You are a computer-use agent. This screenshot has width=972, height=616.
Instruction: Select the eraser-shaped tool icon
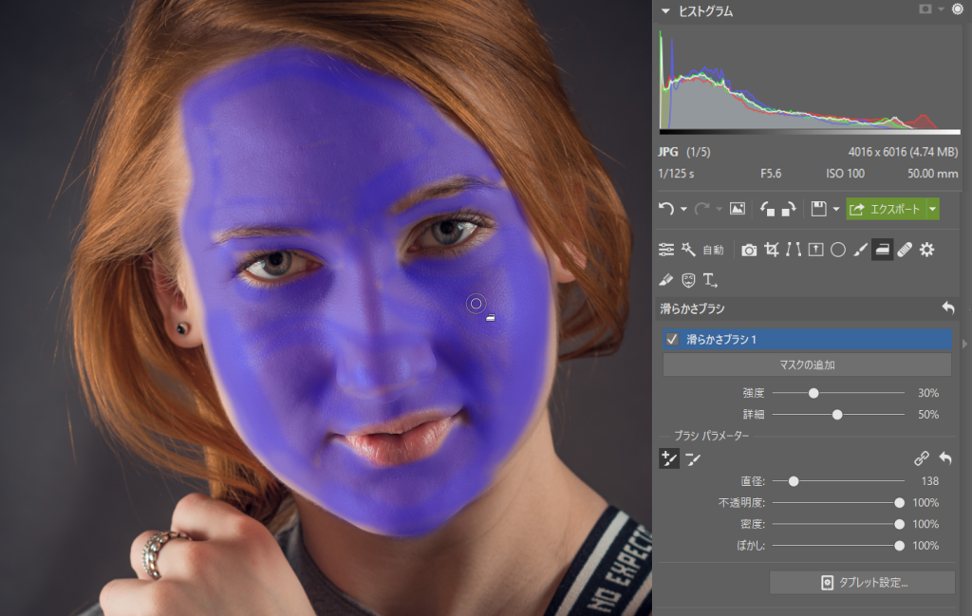coord(666,280)
